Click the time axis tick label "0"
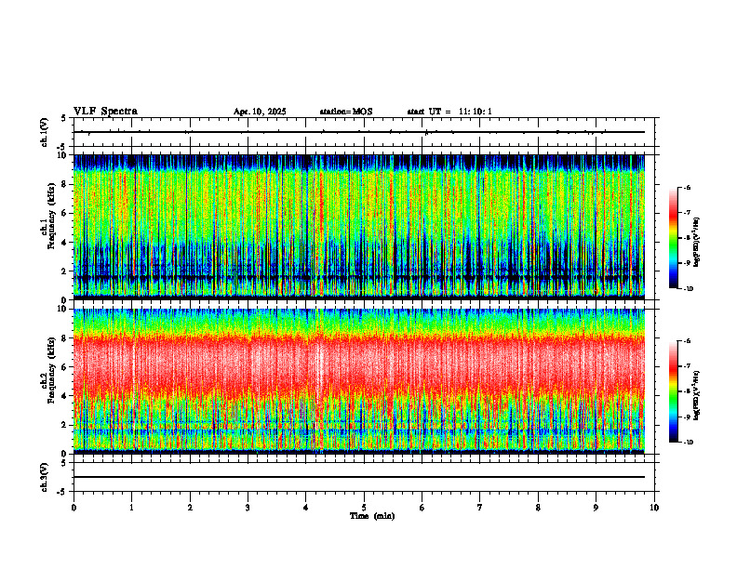 [x=74, y=508]
